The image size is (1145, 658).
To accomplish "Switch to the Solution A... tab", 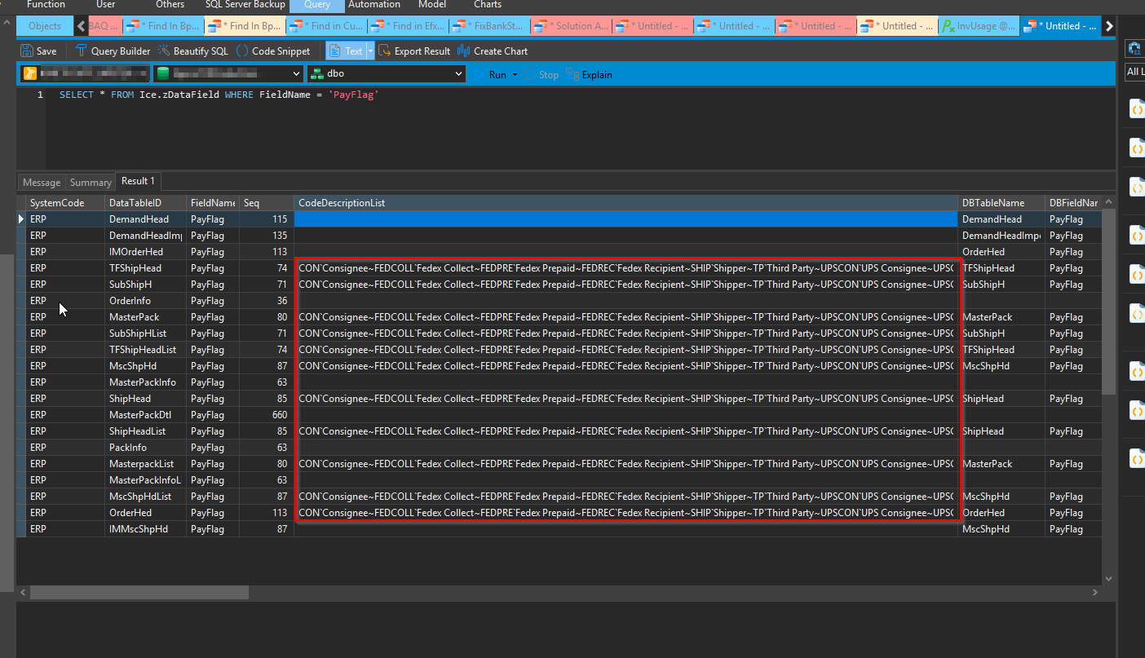I will point(571,26).
